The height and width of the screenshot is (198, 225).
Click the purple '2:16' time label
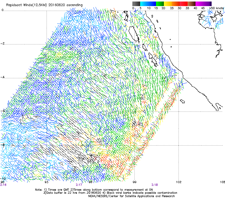3,185
